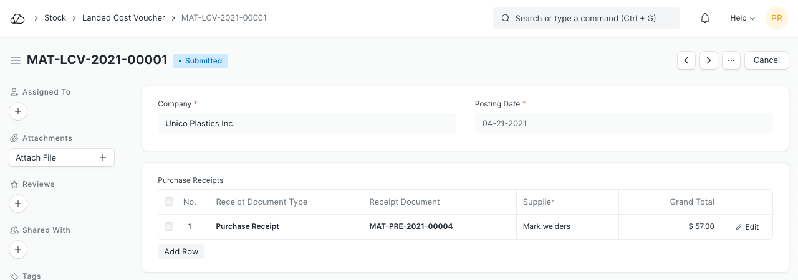Image resolution: width=798 pixels, height=280 pixels.
Task: Go to previous document arrow
Action: 686,60
